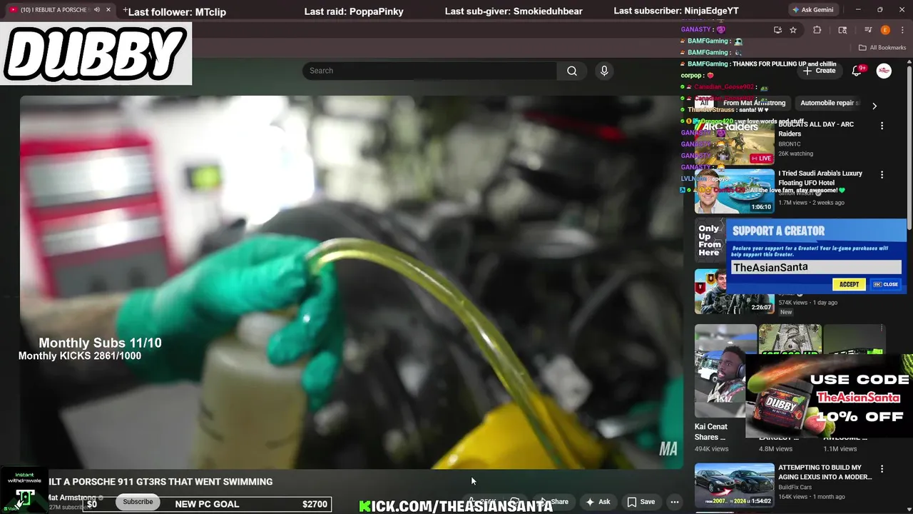This screenshot has width=913, height=514.
Task: Click CLOSE in Support a Creator overlay
Action: click(886, 284)
